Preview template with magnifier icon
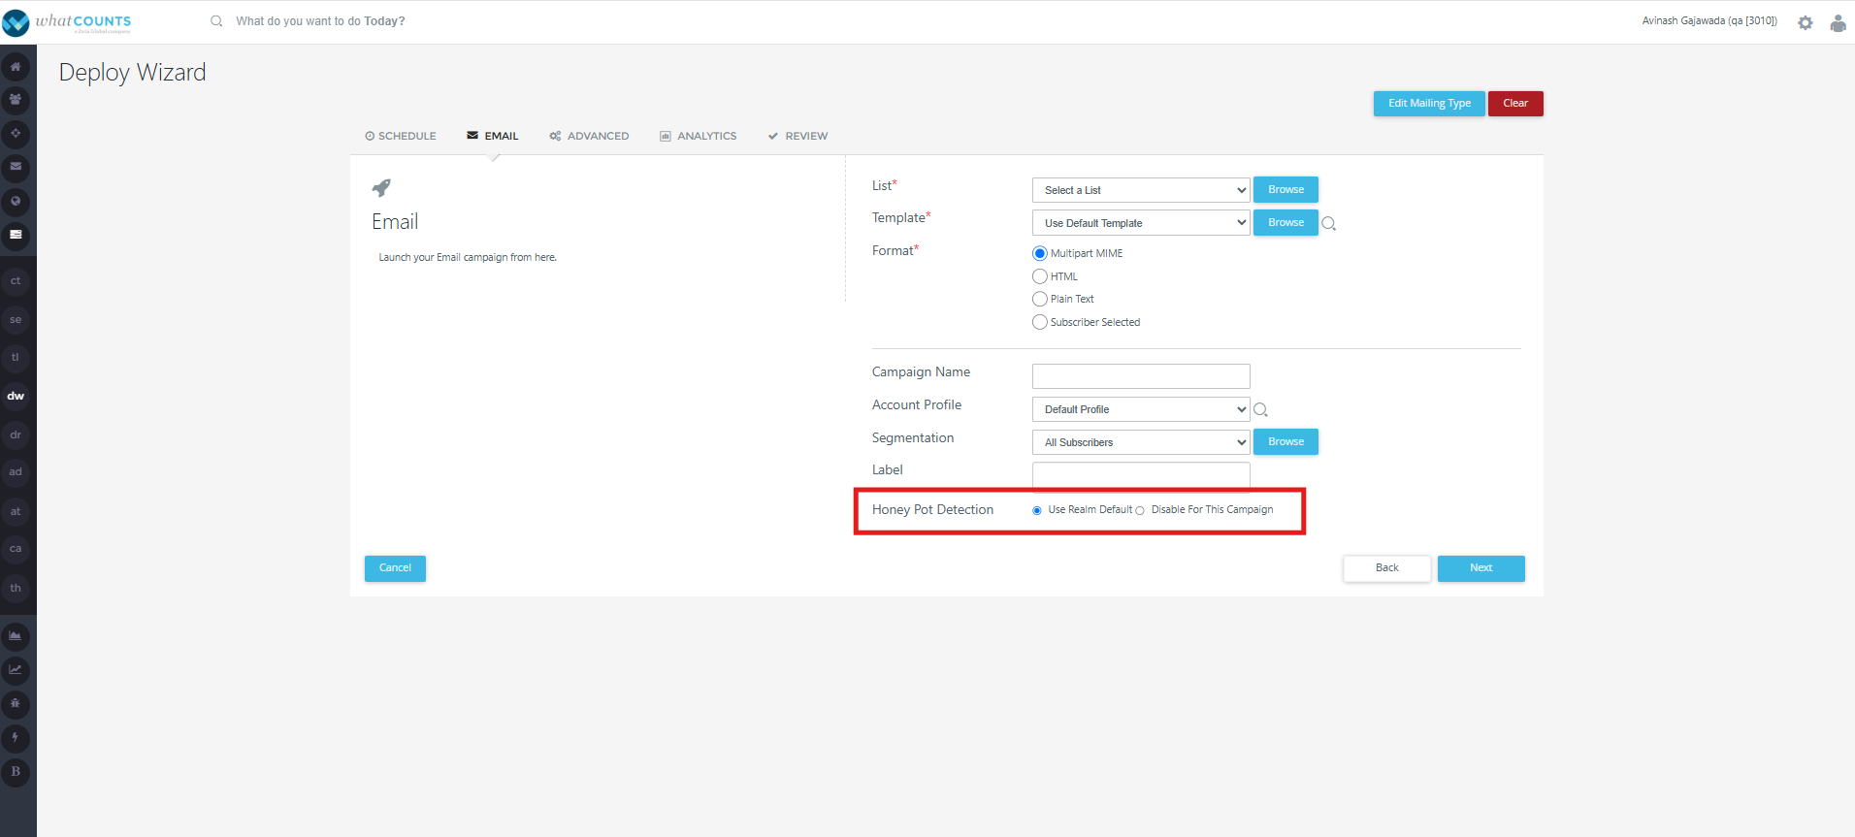 click(1329, 224)
